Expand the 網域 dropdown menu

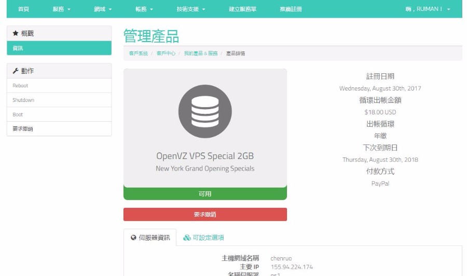pos(103,9)
